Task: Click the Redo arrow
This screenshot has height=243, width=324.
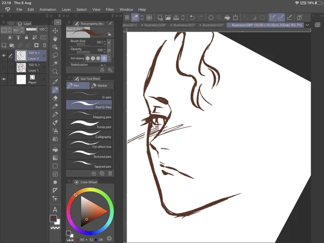Action: (x=201, y=18)
